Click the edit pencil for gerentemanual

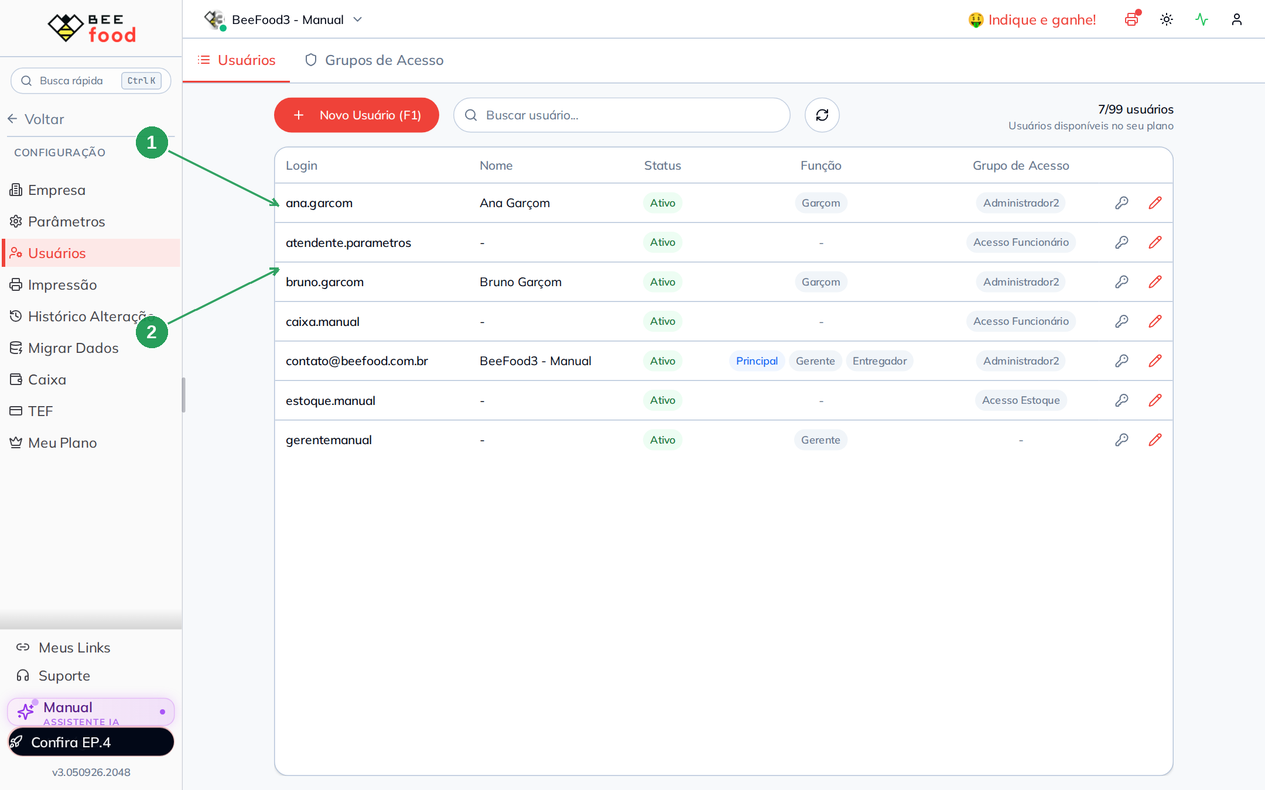pos(1155,440)
